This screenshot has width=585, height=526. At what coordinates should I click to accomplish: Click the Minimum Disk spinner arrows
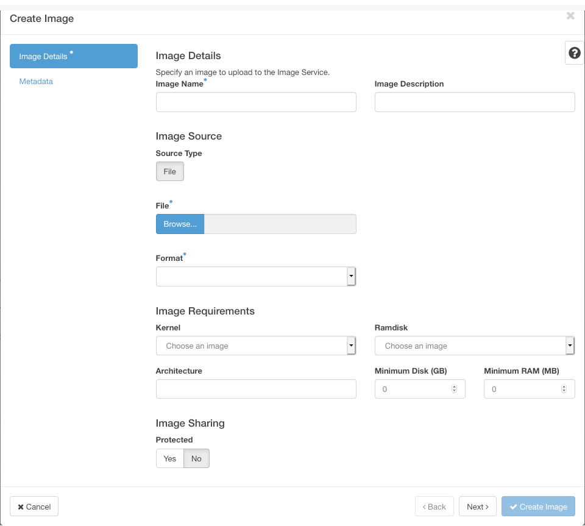[454, 389]
